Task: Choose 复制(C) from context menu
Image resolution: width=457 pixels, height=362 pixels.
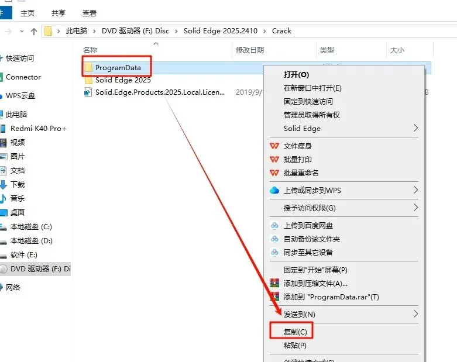Action: (295, 332)
